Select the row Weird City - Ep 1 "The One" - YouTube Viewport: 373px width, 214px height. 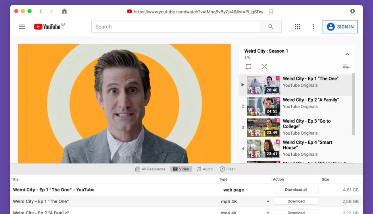point(186,190)
